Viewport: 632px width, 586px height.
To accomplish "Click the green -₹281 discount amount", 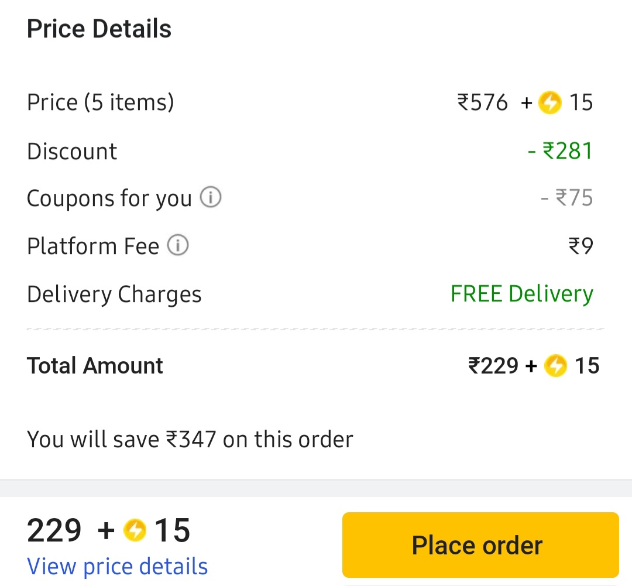I will (561, 151).
